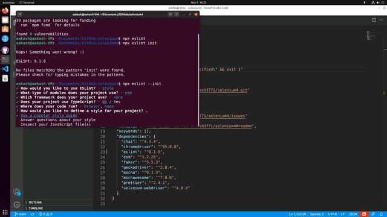This screenshot has height=217, width=387.
Task: Click the feedback icon in the status bar
Action: pyautogui.click(x=373, y=214)
